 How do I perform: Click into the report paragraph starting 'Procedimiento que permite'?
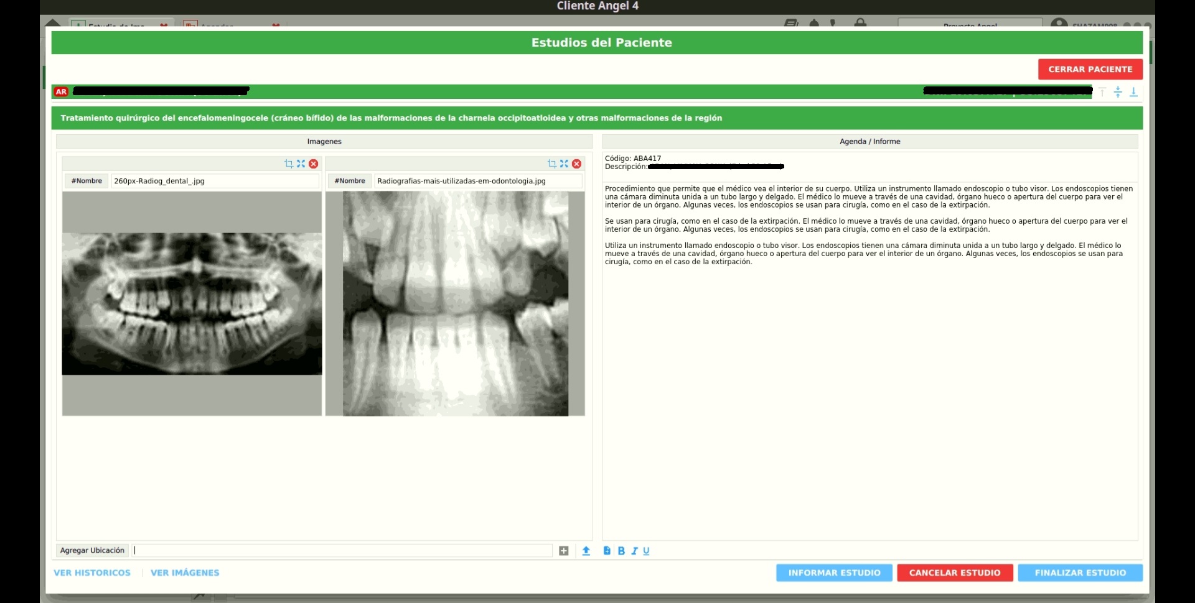869,196
